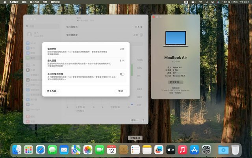Screen dimensions: 252x158
Task: Click the Wi-Fi icon in menu bar
Action: [200, 2]
